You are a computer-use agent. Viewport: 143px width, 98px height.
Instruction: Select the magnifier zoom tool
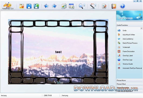(81, 6)
